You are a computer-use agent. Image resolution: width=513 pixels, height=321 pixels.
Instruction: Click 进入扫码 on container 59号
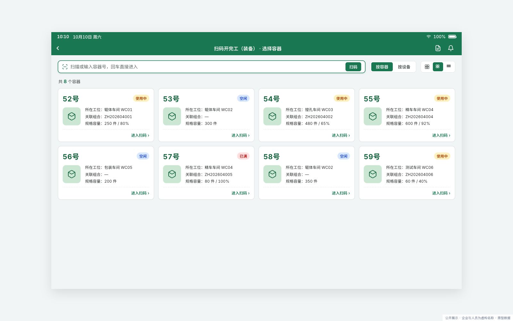(441, 193)
